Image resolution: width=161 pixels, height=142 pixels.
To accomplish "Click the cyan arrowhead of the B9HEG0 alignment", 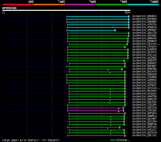I will click(x=129, y=16).
